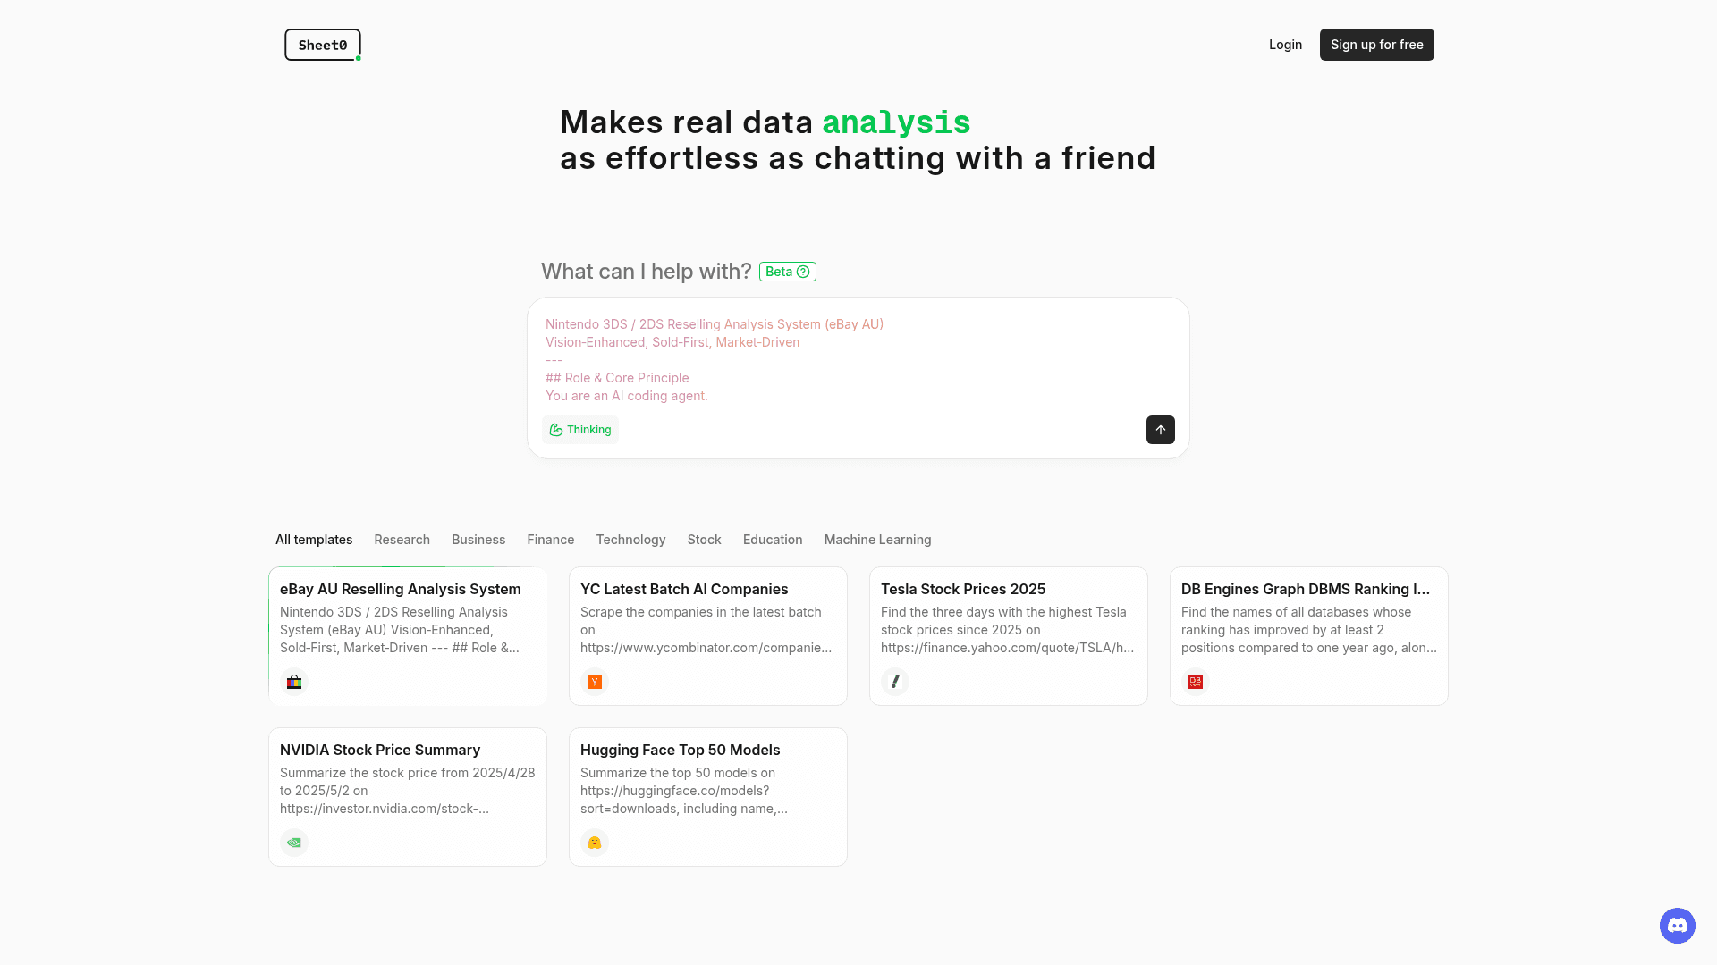The width and height of the screenshot is (1717, 965).
Task: Click the shopping bag icon on eBay AU card
Action: 293,681
